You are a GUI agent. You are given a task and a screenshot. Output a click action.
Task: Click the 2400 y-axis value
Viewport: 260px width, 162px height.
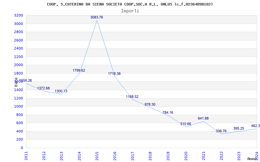19,48
